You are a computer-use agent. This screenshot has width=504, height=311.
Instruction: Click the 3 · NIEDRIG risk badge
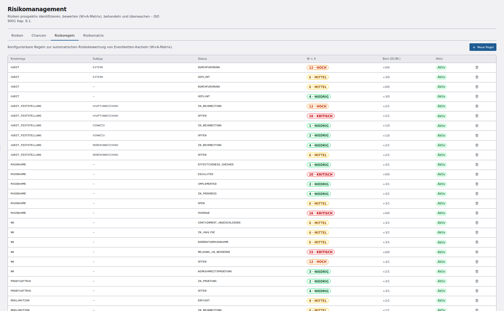point(319,272)
